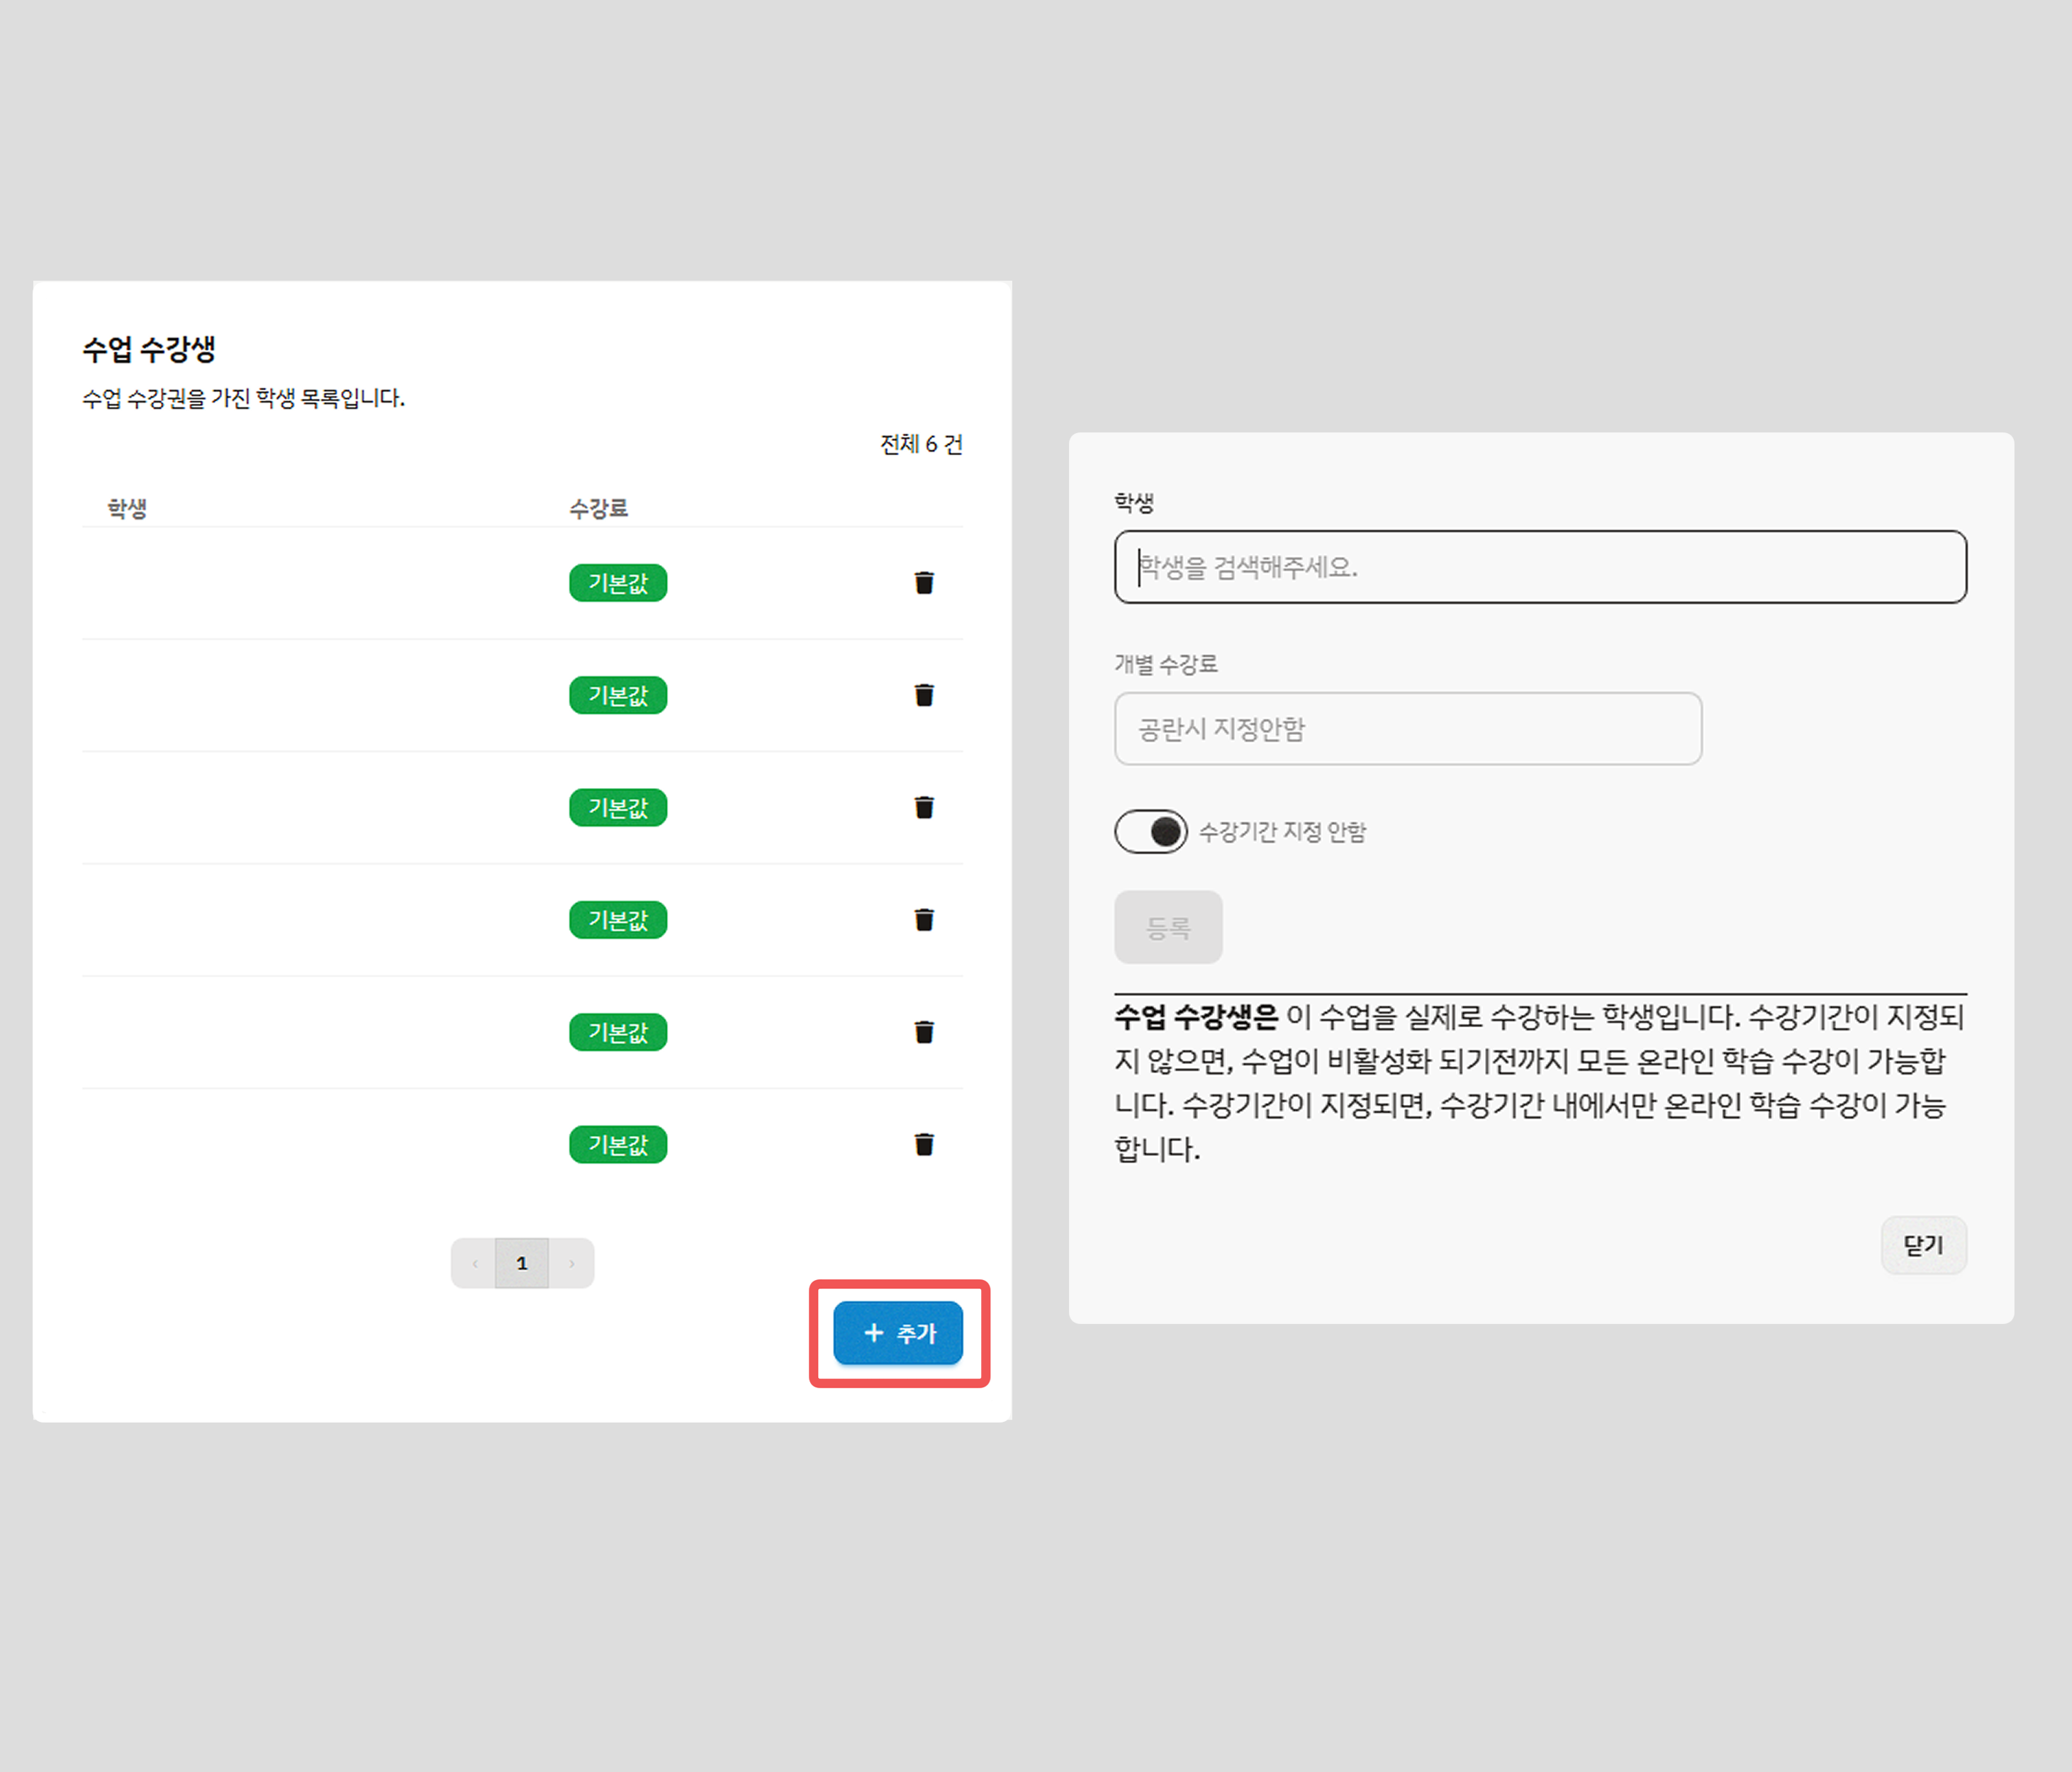2072x1772 pixels.
Task: Click the 학생 search input field
Action: pos(1540,567)
